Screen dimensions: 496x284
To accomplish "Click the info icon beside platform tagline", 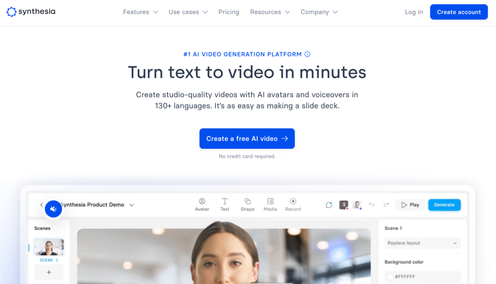I will [308, 54].
